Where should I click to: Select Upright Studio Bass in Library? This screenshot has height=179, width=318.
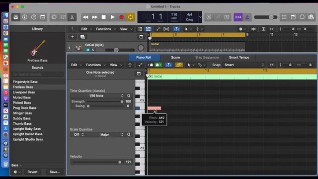click(x=28, y=139)
